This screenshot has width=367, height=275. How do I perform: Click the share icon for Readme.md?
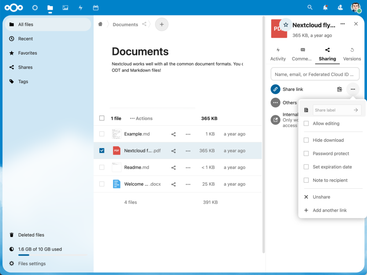point(173,168)
